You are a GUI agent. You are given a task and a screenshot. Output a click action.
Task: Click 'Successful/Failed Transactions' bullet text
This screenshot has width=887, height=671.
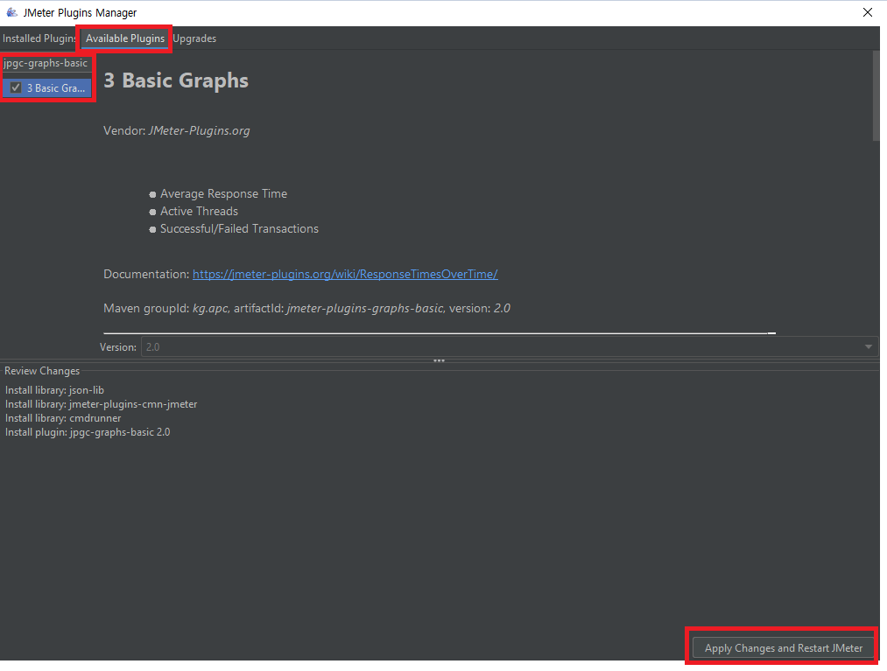239,229
